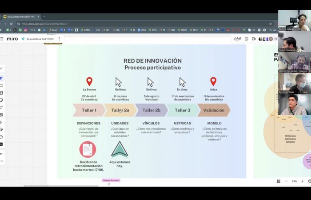Viewport: 311px width, 200px height.
Task: Open a new browser tab
Action: click(44, 16)
